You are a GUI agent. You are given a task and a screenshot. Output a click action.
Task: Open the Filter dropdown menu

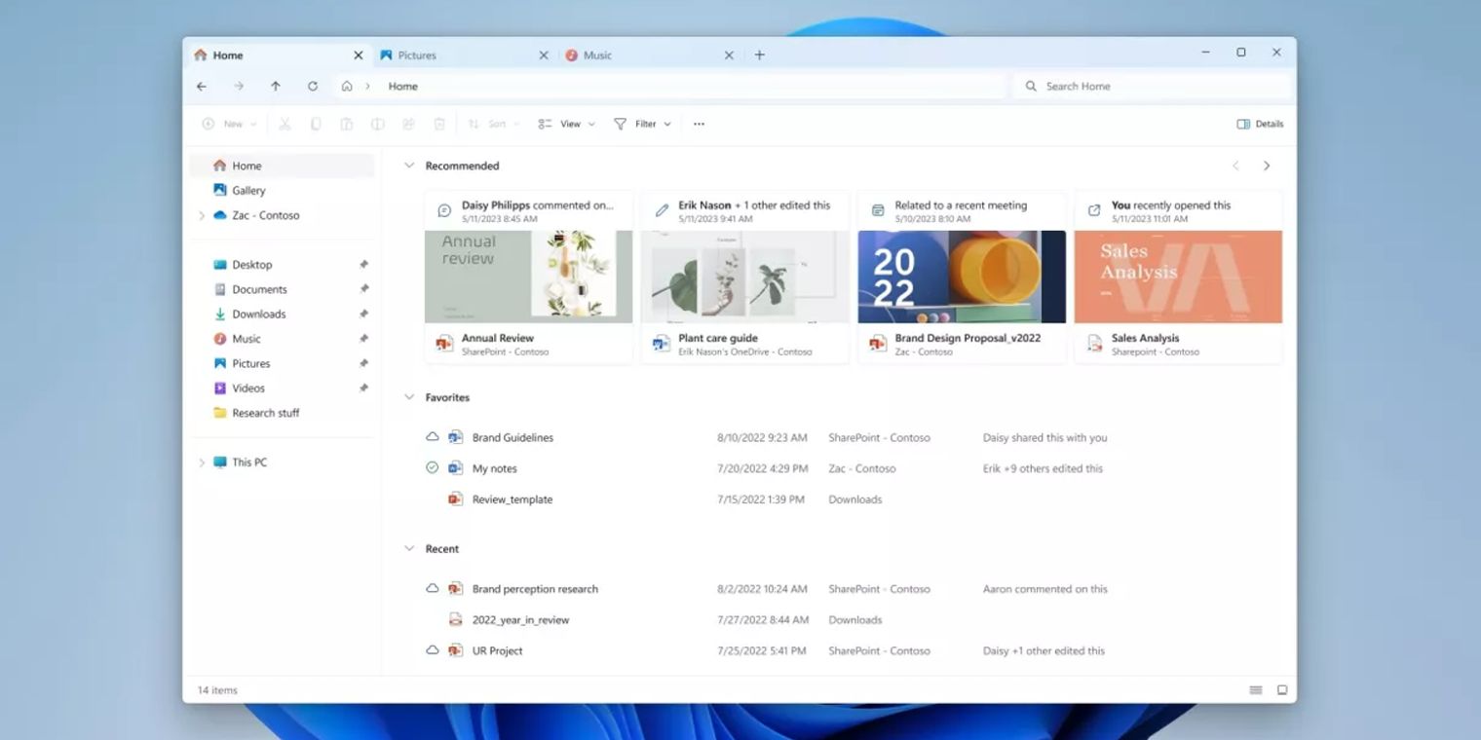[x=642, y=124]
